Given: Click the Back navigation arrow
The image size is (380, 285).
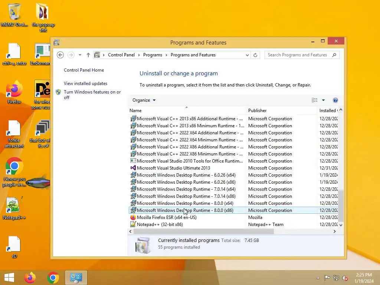Looking at the screenshot, I should (60, 55).
